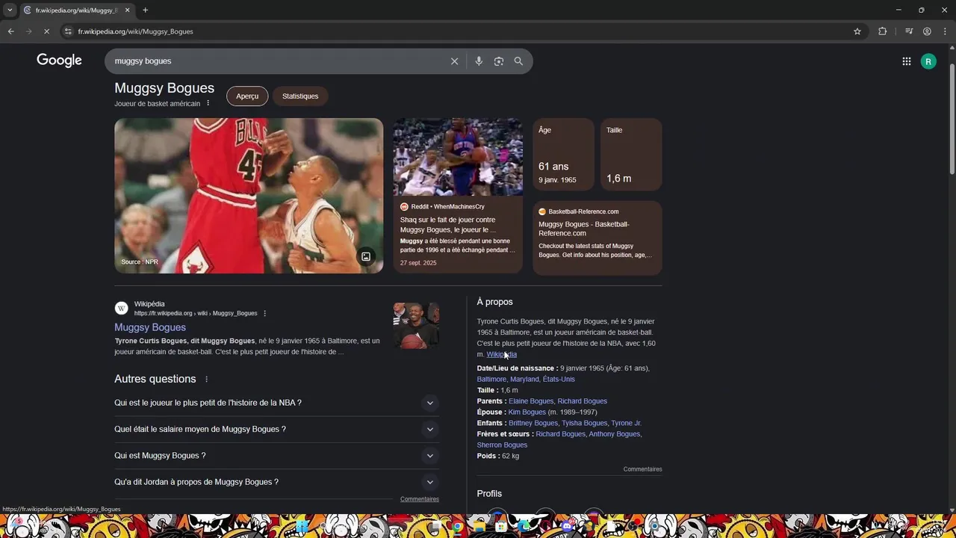
Task: Follow the Wikipédia link in À propos
Action: click(x=502, y=354)
